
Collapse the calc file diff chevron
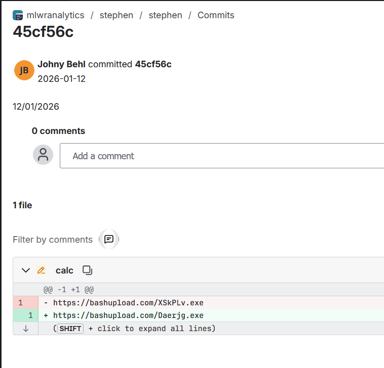(26, 270)
